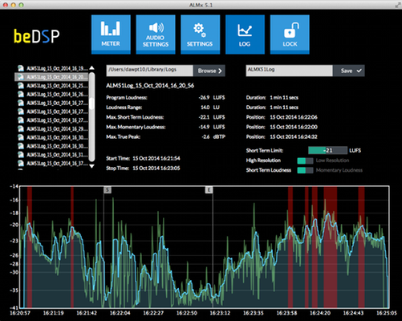Click file icon of log ending 16_29

tap(21, 128)
